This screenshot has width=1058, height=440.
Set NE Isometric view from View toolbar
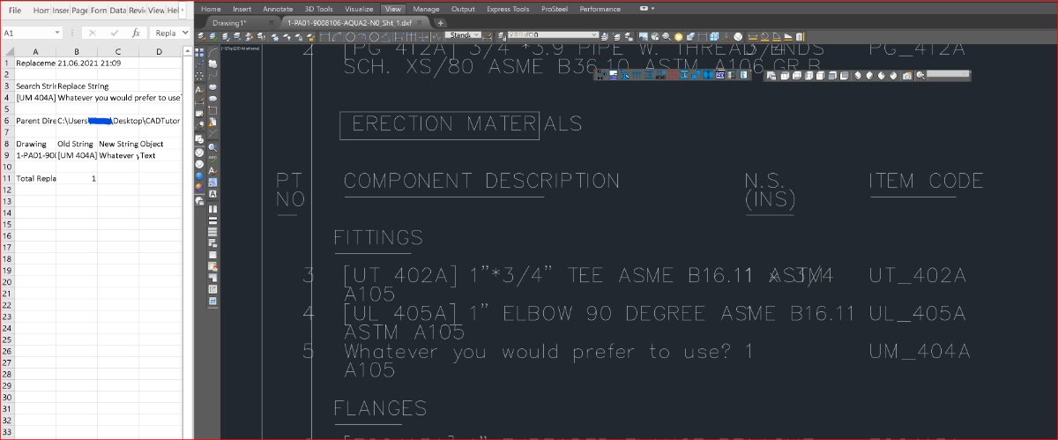[x=881, y=77]
